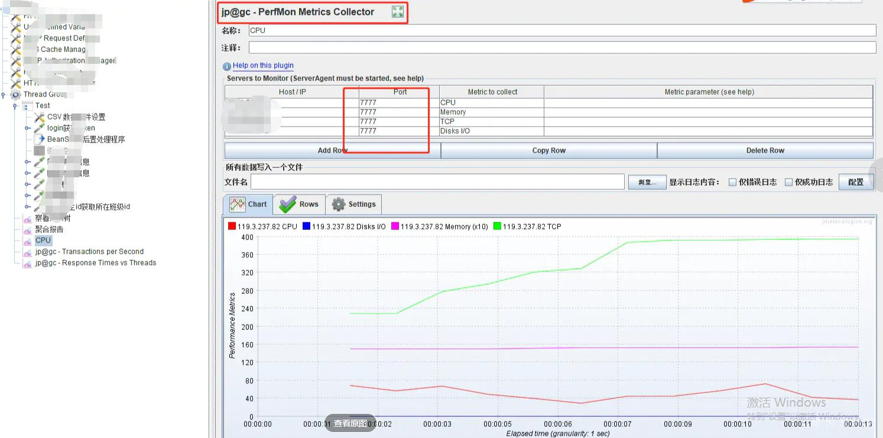Click the 注释 comment input field
Screen dimensions: 883x438
562,48
